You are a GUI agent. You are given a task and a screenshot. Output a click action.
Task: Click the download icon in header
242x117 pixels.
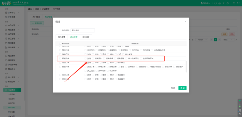tap(224, 3)
